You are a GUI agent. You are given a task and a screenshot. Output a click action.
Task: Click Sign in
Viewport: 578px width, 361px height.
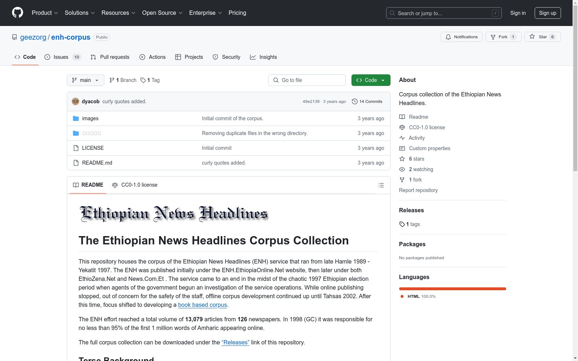click(x=518, y=13)
